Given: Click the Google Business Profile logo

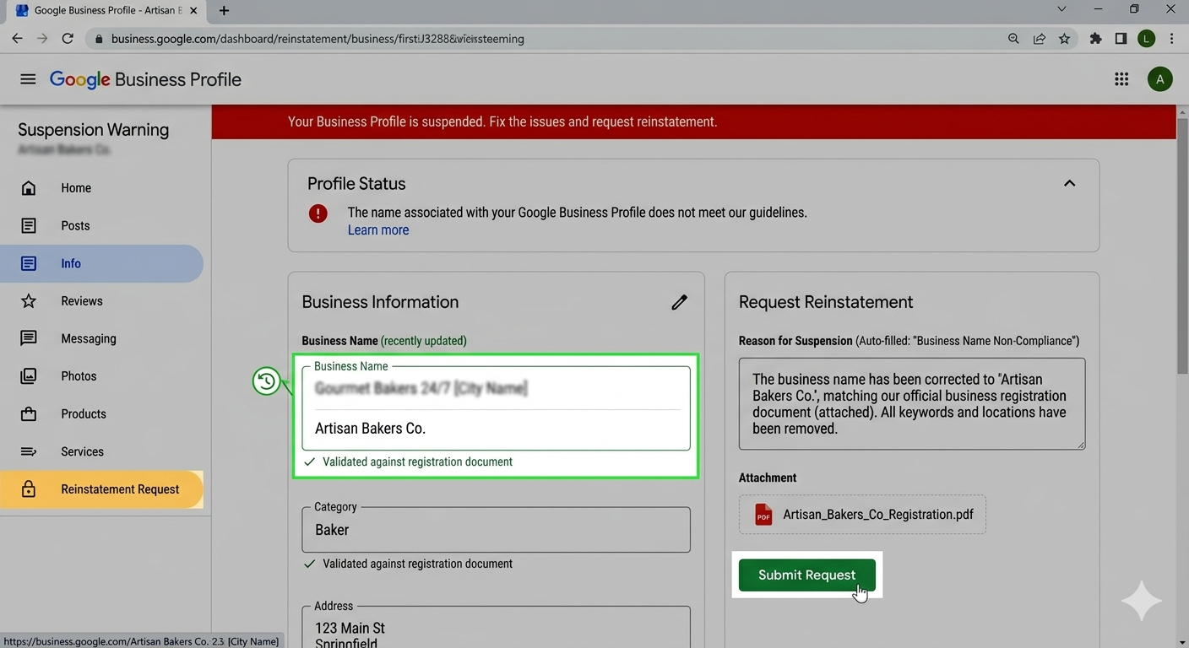Looking at the screenshot, I should pyautogui.click(x=145, y=79).
